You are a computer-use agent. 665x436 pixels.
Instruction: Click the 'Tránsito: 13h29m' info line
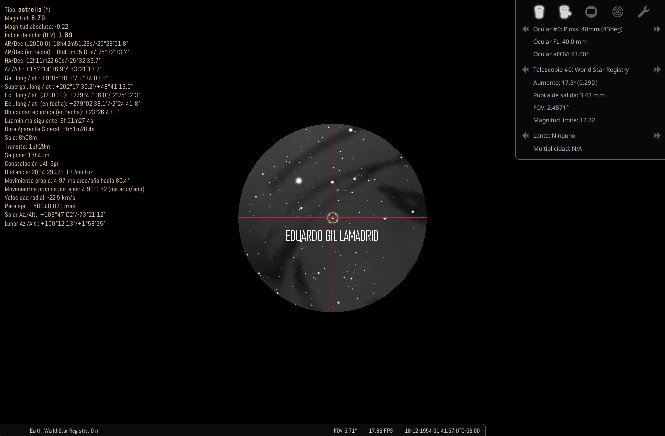27,147
